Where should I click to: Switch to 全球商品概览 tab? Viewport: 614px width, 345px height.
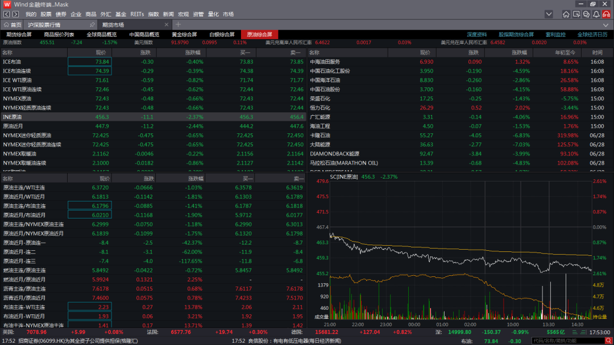(x=101, y=35)
